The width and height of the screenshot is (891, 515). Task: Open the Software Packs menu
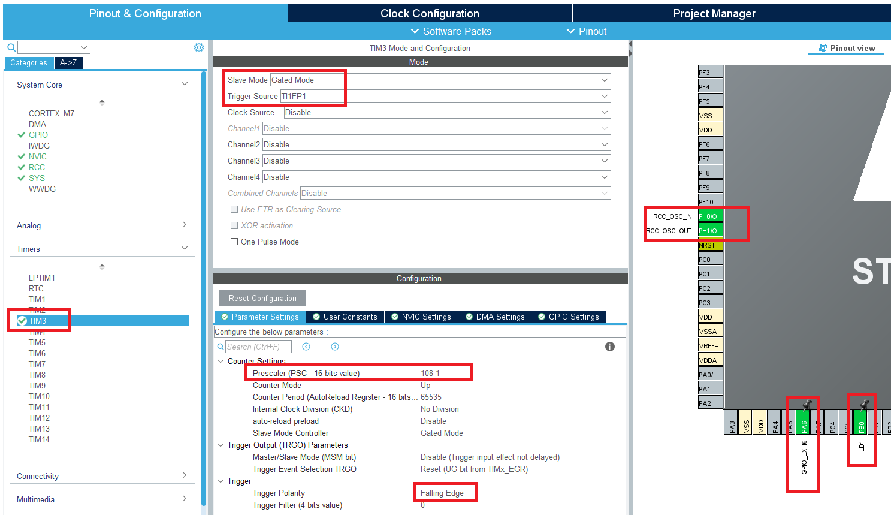(451, 31)
